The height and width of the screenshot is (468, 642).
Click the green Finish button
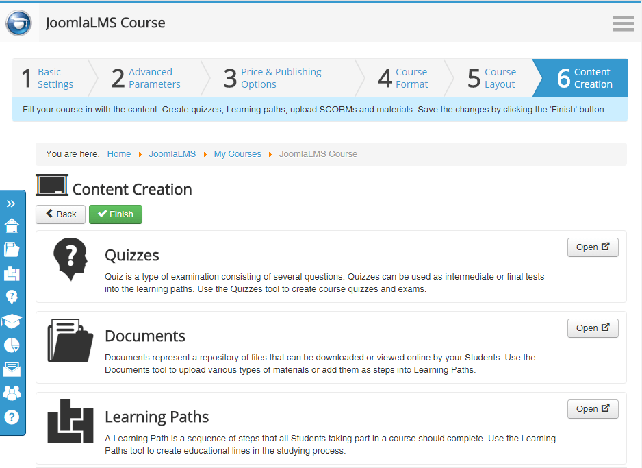point(116,214)
